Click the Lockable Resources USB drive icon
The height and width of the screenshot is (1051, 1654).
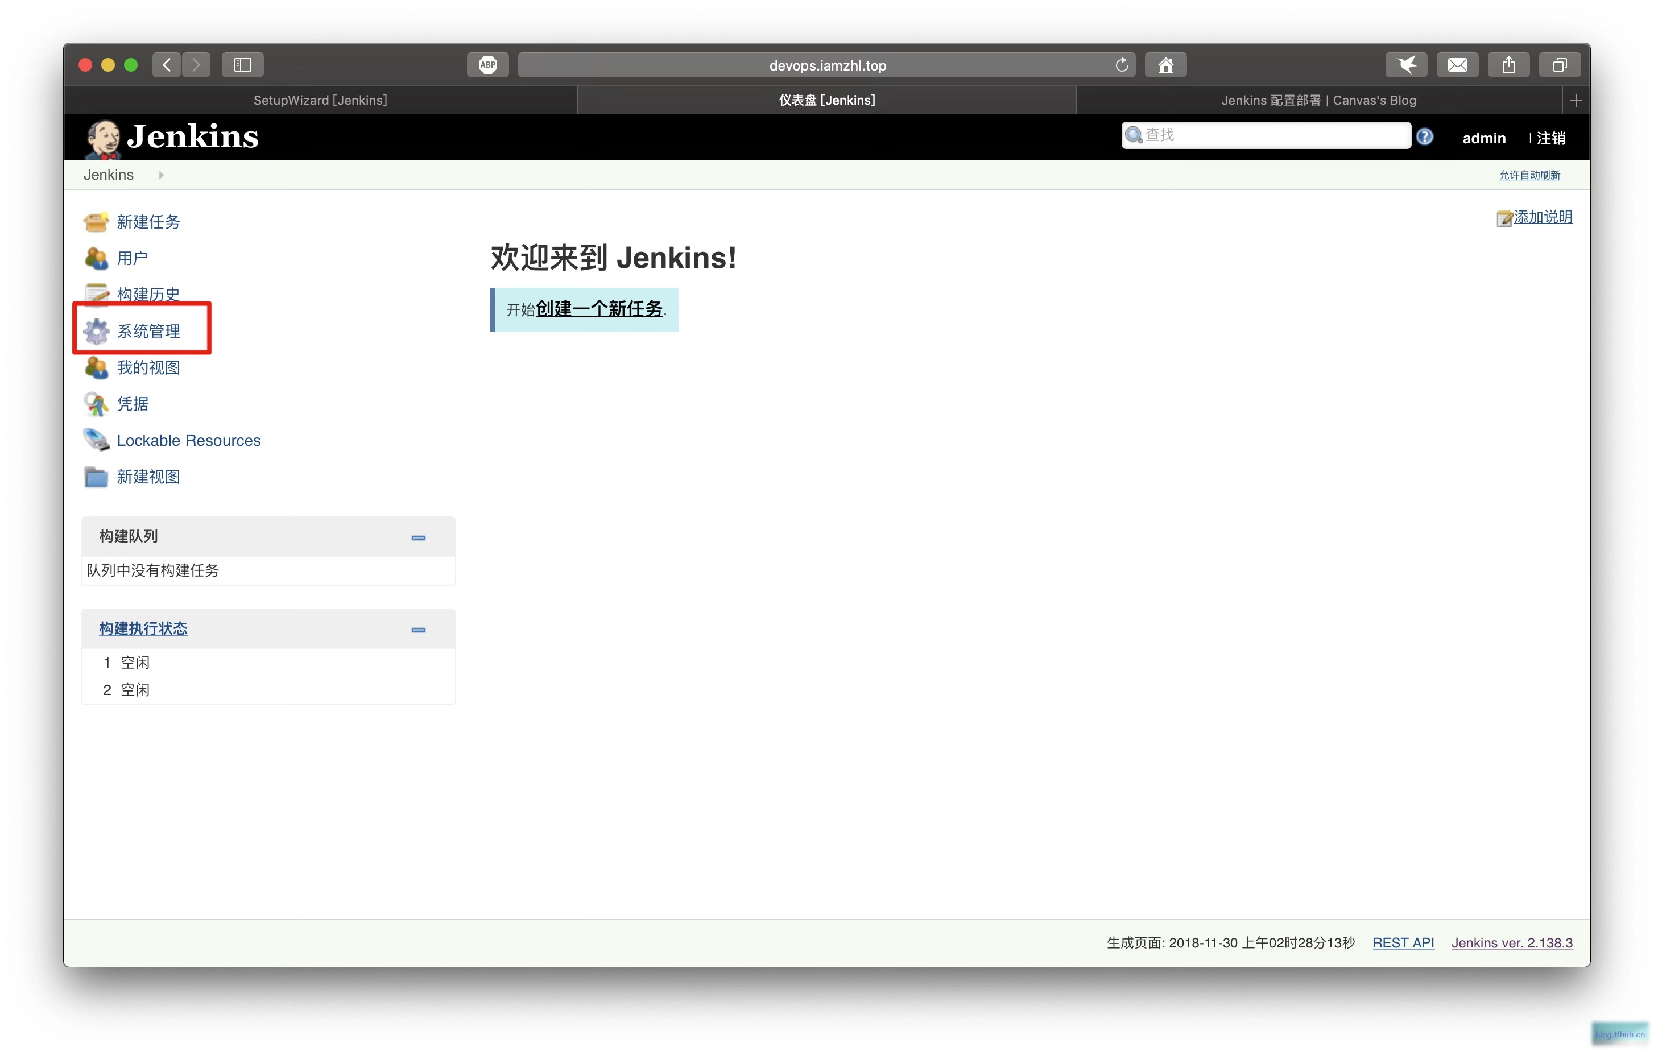(96, 440)
